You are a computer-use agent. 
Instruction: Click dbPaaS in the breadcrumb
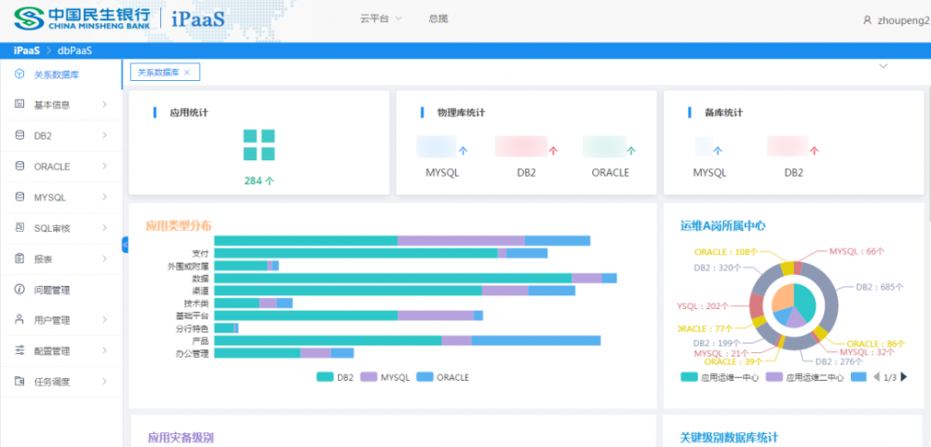(x=74, y=51)
